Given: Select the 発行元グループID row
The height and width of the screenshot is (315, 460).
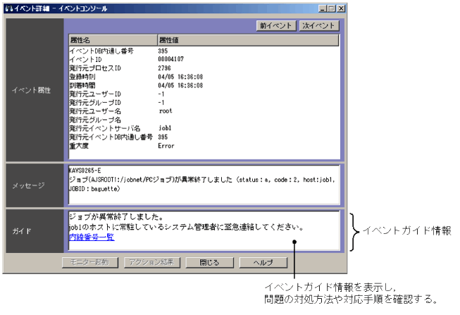Looking at the screenshot, I should 204,103.
